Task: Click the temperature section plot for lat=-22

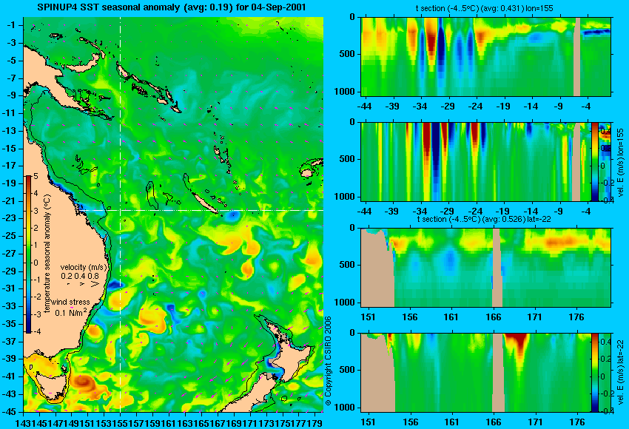Action: (486, 268)
